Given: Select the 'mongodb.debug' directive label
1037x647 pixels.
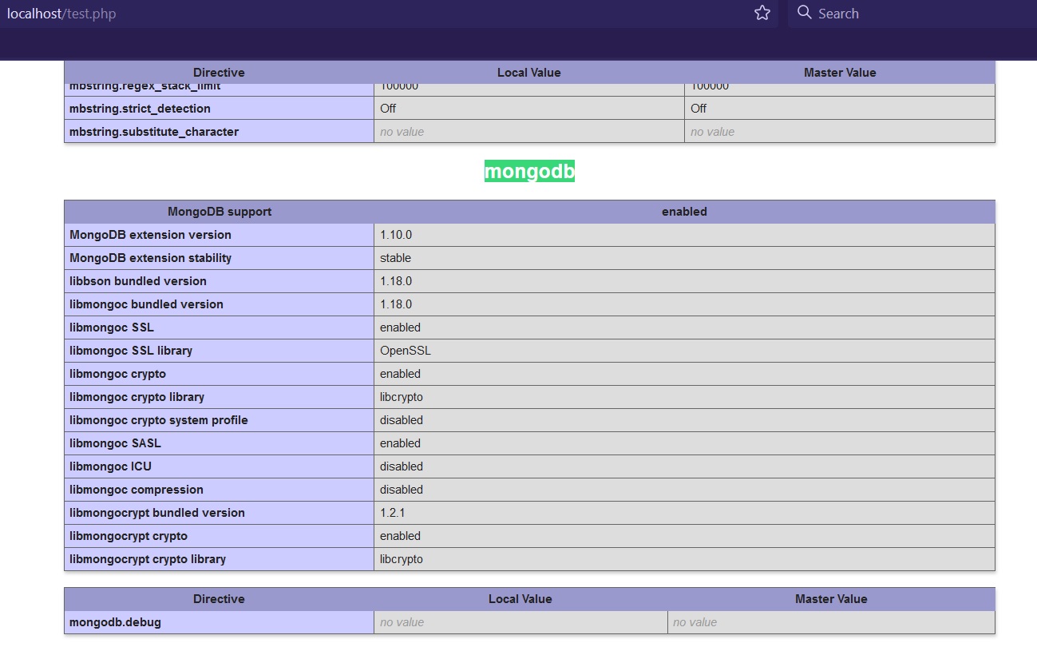Looking at the screenshot, I should coord(115,622).
